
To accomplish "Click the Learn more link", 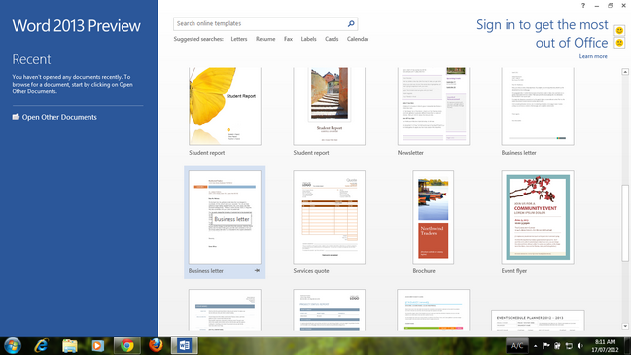I will pos(593,56).
